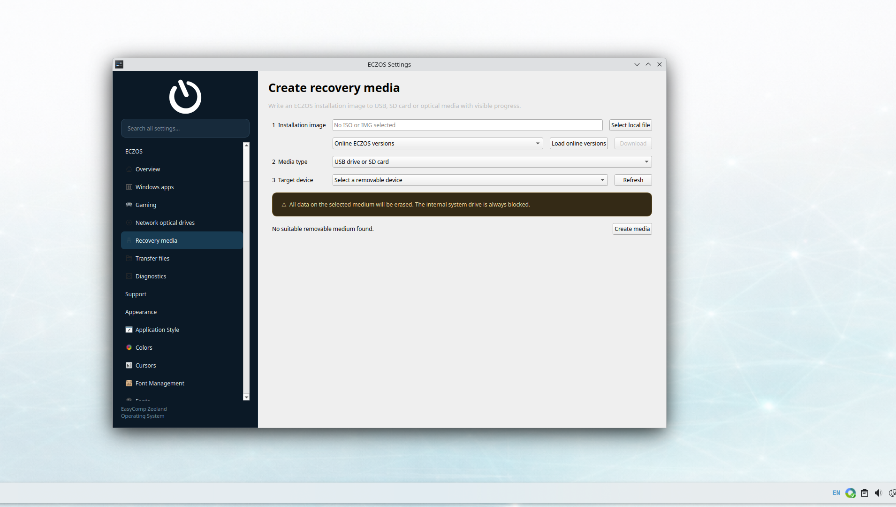Switch keyboard layout via EN indicator

pos(836,493)
